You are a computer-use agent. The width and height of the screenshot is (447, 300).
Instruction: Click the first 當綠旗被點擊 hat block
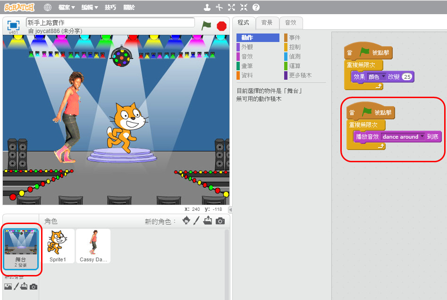[x=368, y=52]
